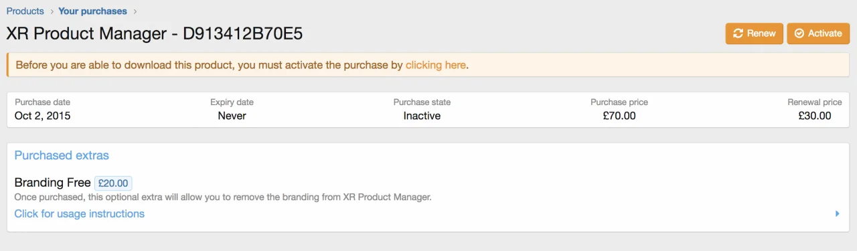Click the £70.00 purchase price value
This screenshot has width=857, height=251.
(619, 116)
